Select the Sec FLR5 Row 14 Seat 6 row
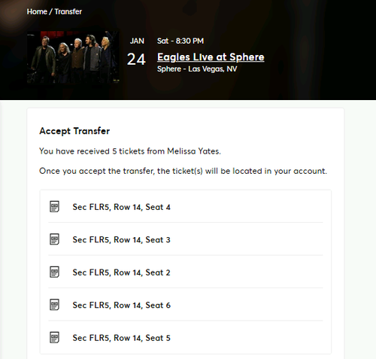Viewport: 376px width, 359px height. click(186, 305)
